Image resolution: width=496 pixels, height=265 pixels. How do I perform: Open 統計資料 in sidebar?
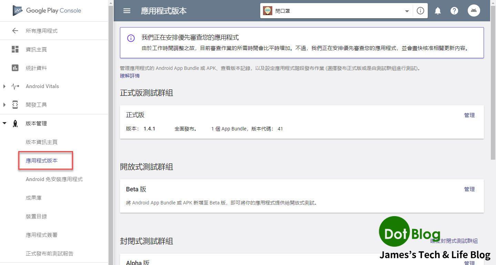36,68
